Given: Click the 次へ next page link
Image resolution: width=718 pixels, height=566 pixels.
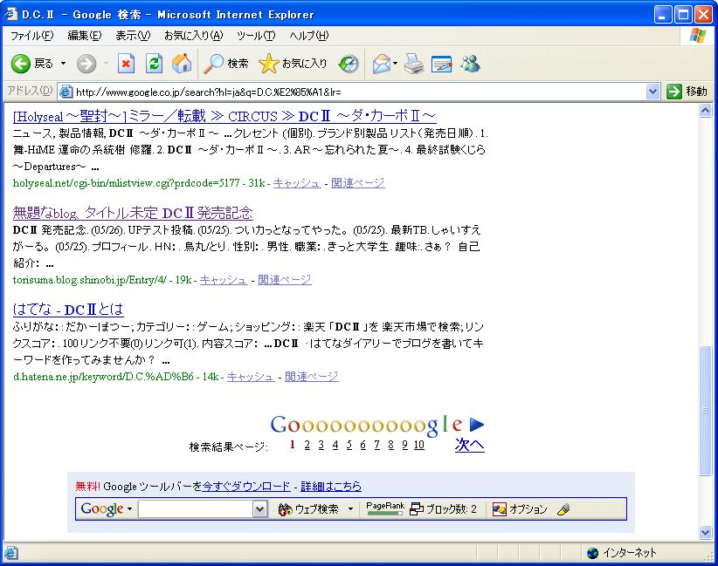Looking at the screenshot, I should coord(470,445).
